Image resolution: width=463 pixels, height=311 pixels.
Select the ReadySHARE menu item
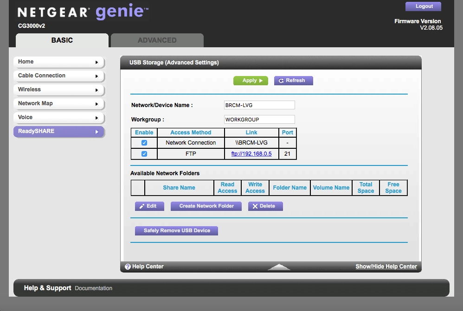pyautogui.click(x=59, y=131)
